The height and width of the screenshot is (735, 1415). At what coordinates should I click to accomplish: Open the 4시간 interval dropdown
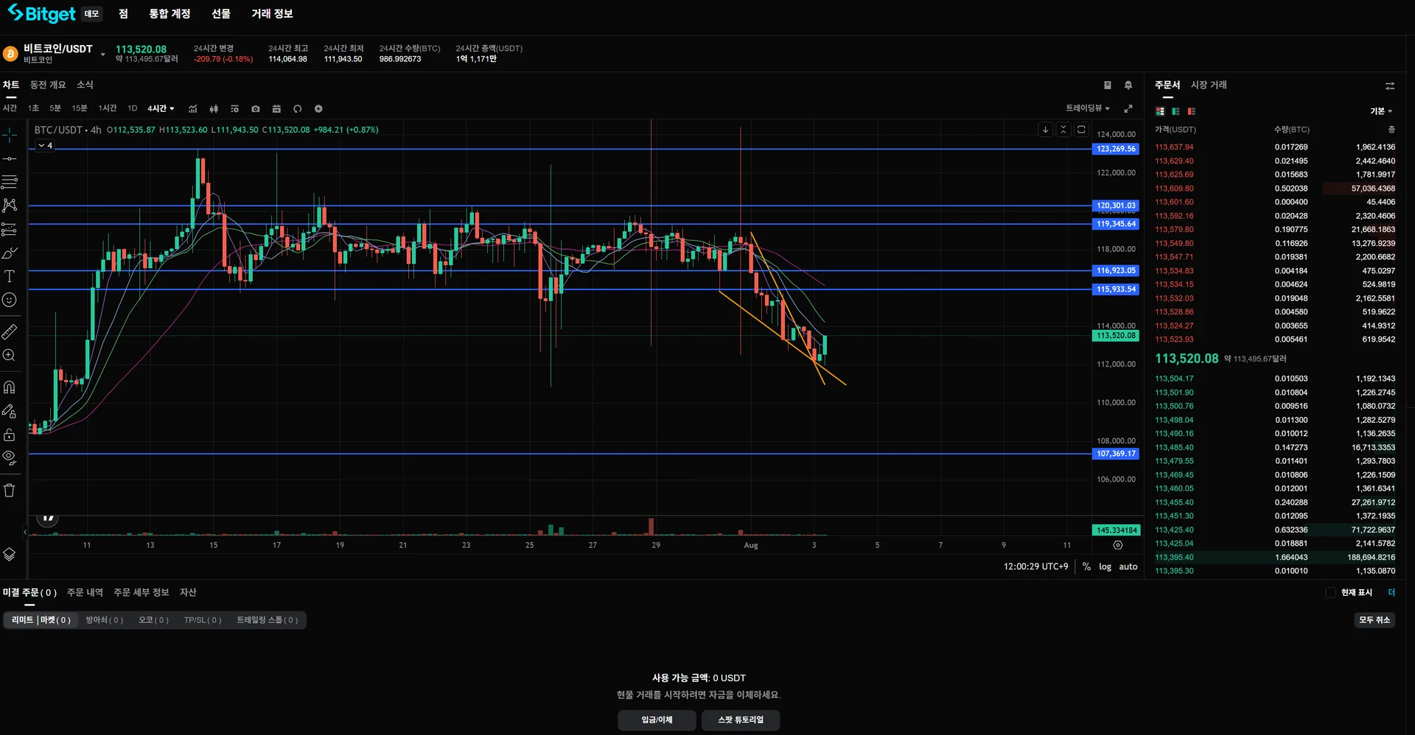(x=161, y=109)
